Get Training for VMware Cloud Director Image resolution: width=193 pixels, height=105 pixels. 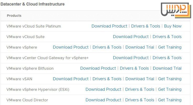coord(170,100)
